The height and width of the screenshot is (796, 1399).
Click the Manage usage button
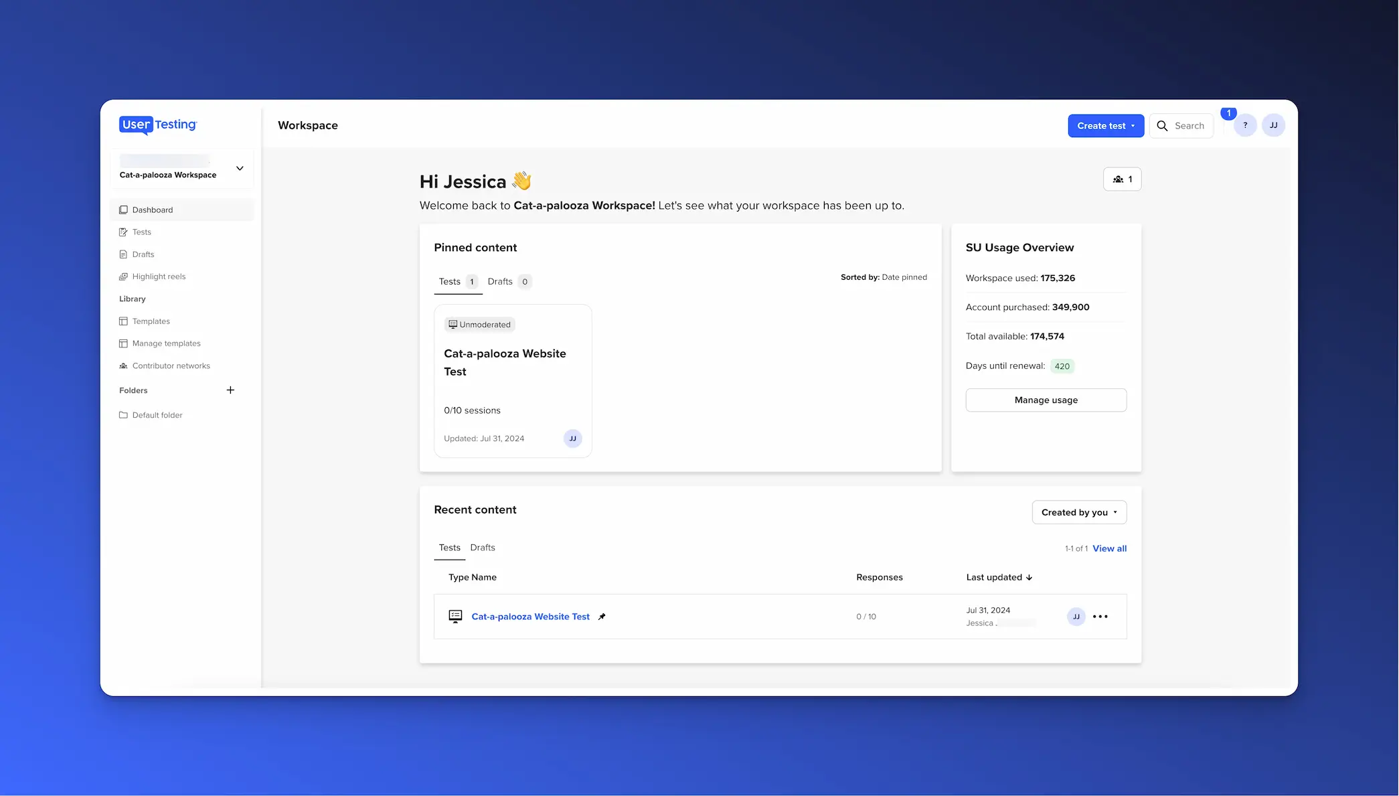pos(1046,400)
